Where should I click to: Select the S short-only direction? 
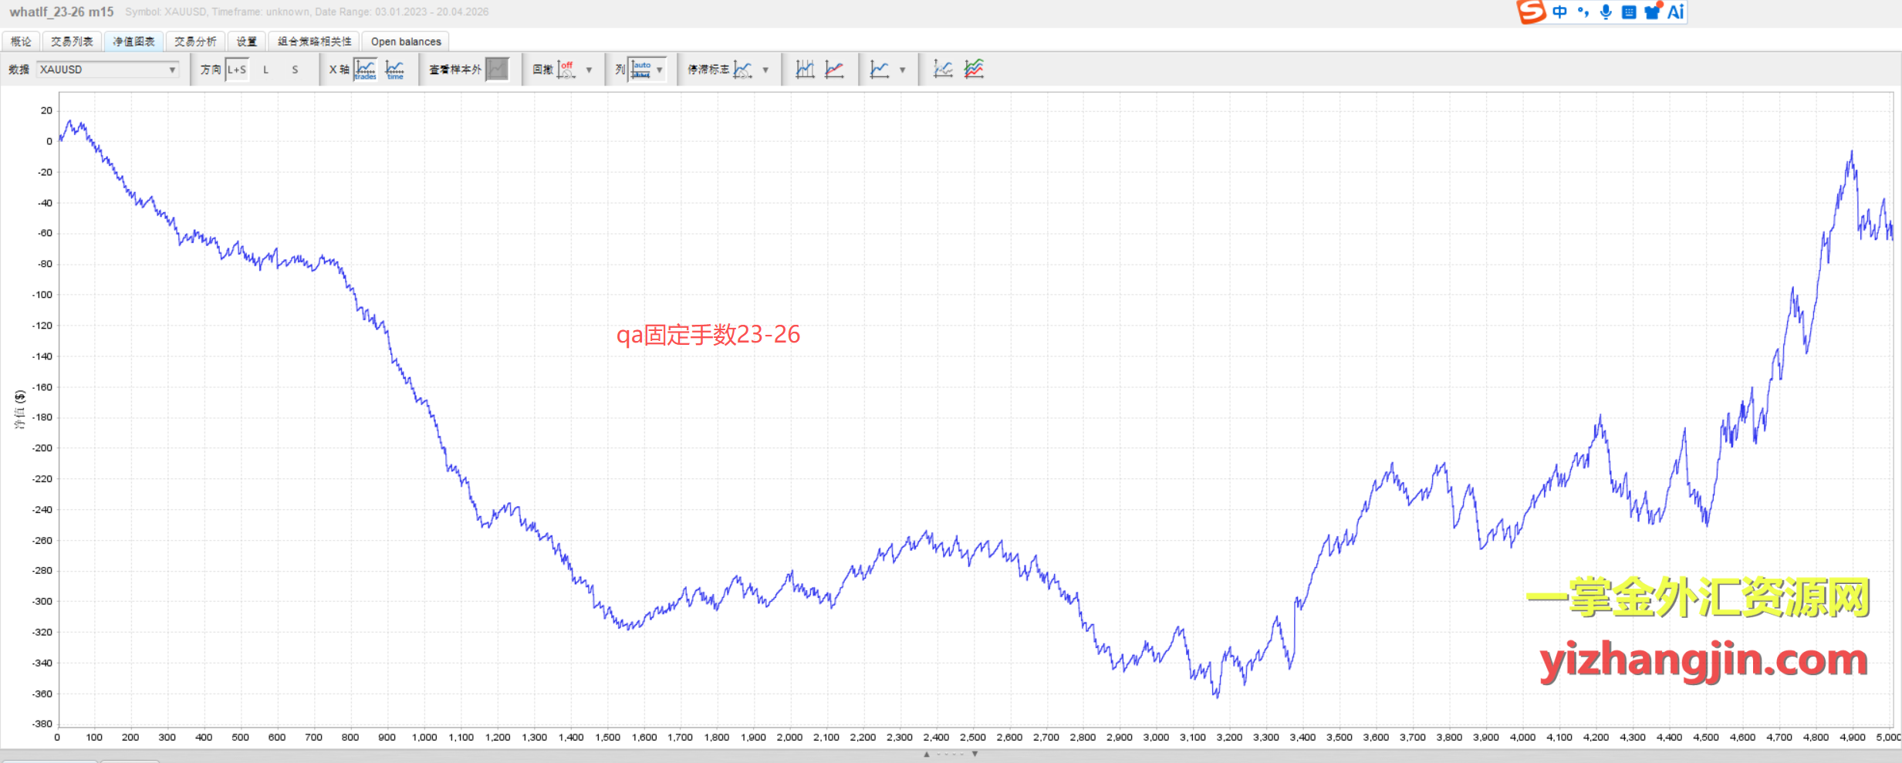[295, 69]
